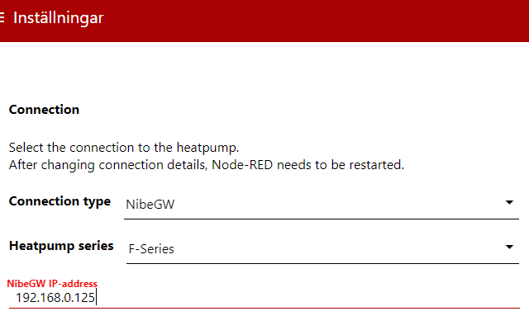Click the arrow on the NibeGW dropdown
The width and height of the screenshot is (529, 316).
pyautogui.click(x=509, y=202)
